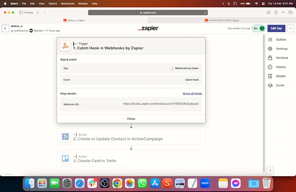Open the Apple menu

point(5,4)
